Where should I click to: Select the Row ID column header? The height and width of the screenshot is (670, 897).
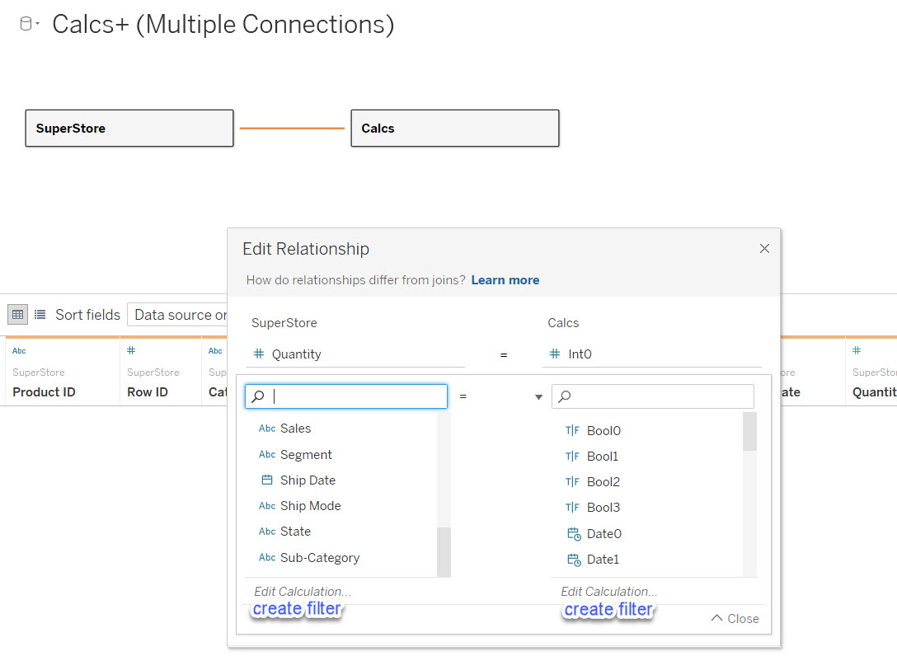pyautogui.click(x=148, y=392)
